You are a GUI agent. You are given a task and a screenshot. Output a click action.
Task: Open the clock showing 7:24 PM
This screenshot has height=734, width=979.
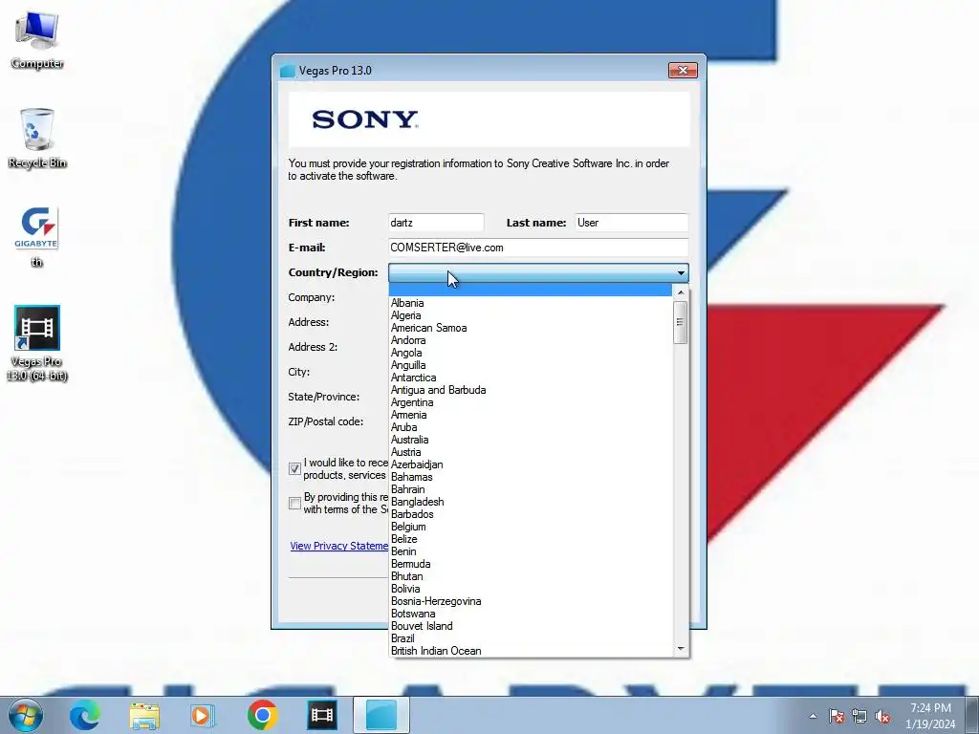[930, 715]
